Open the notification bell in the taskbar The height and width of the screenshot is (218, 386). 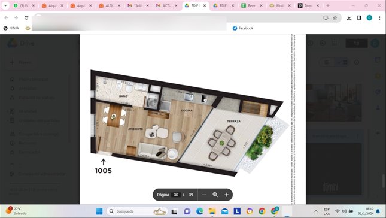[x=378, y=211]
